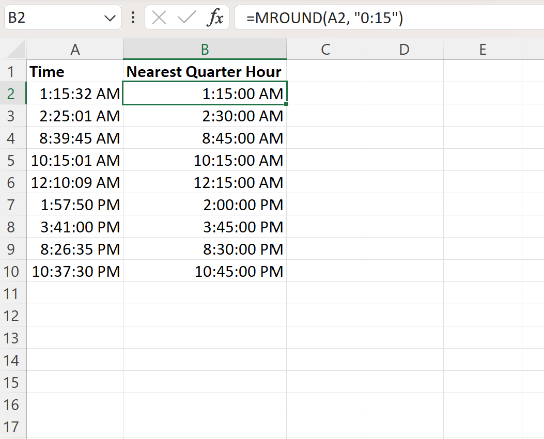Click the Select All triangle corner button

pos(15,49)
